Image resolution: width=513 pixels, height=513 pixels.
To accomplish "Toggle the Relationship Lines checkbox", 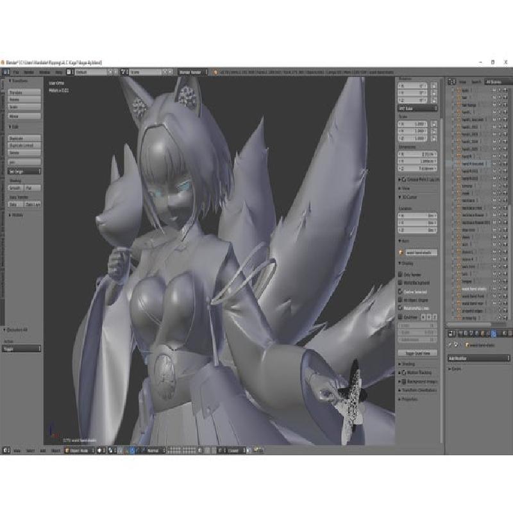I will [400, 308].
